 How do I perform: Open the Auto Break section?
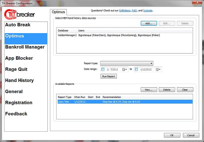(18, 25)
